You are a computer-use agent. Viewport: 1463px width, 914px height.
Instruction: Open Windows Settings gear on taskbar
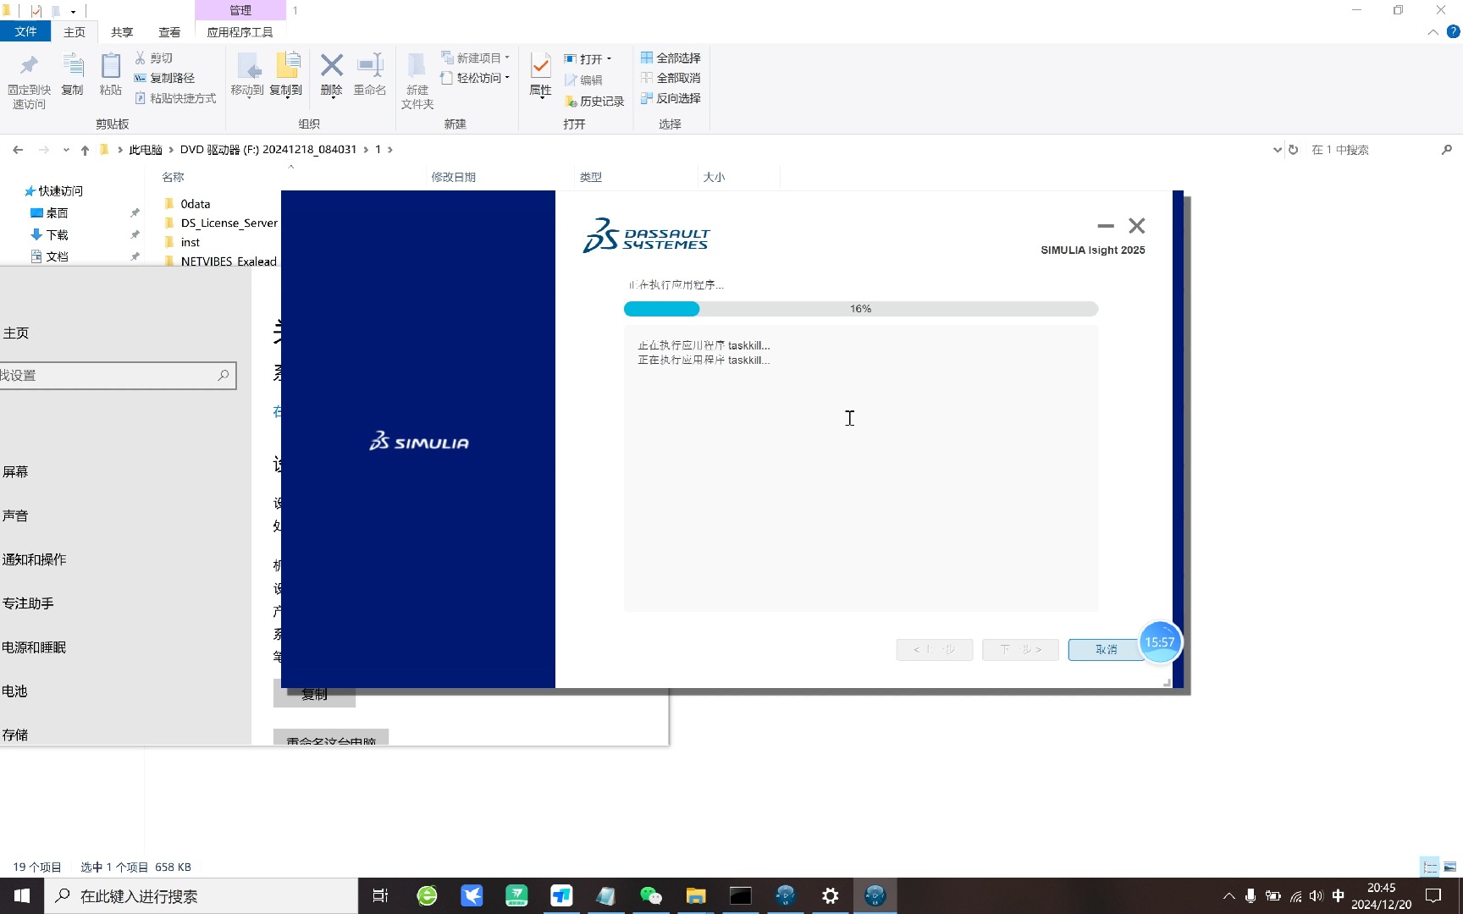click(830, 895)
